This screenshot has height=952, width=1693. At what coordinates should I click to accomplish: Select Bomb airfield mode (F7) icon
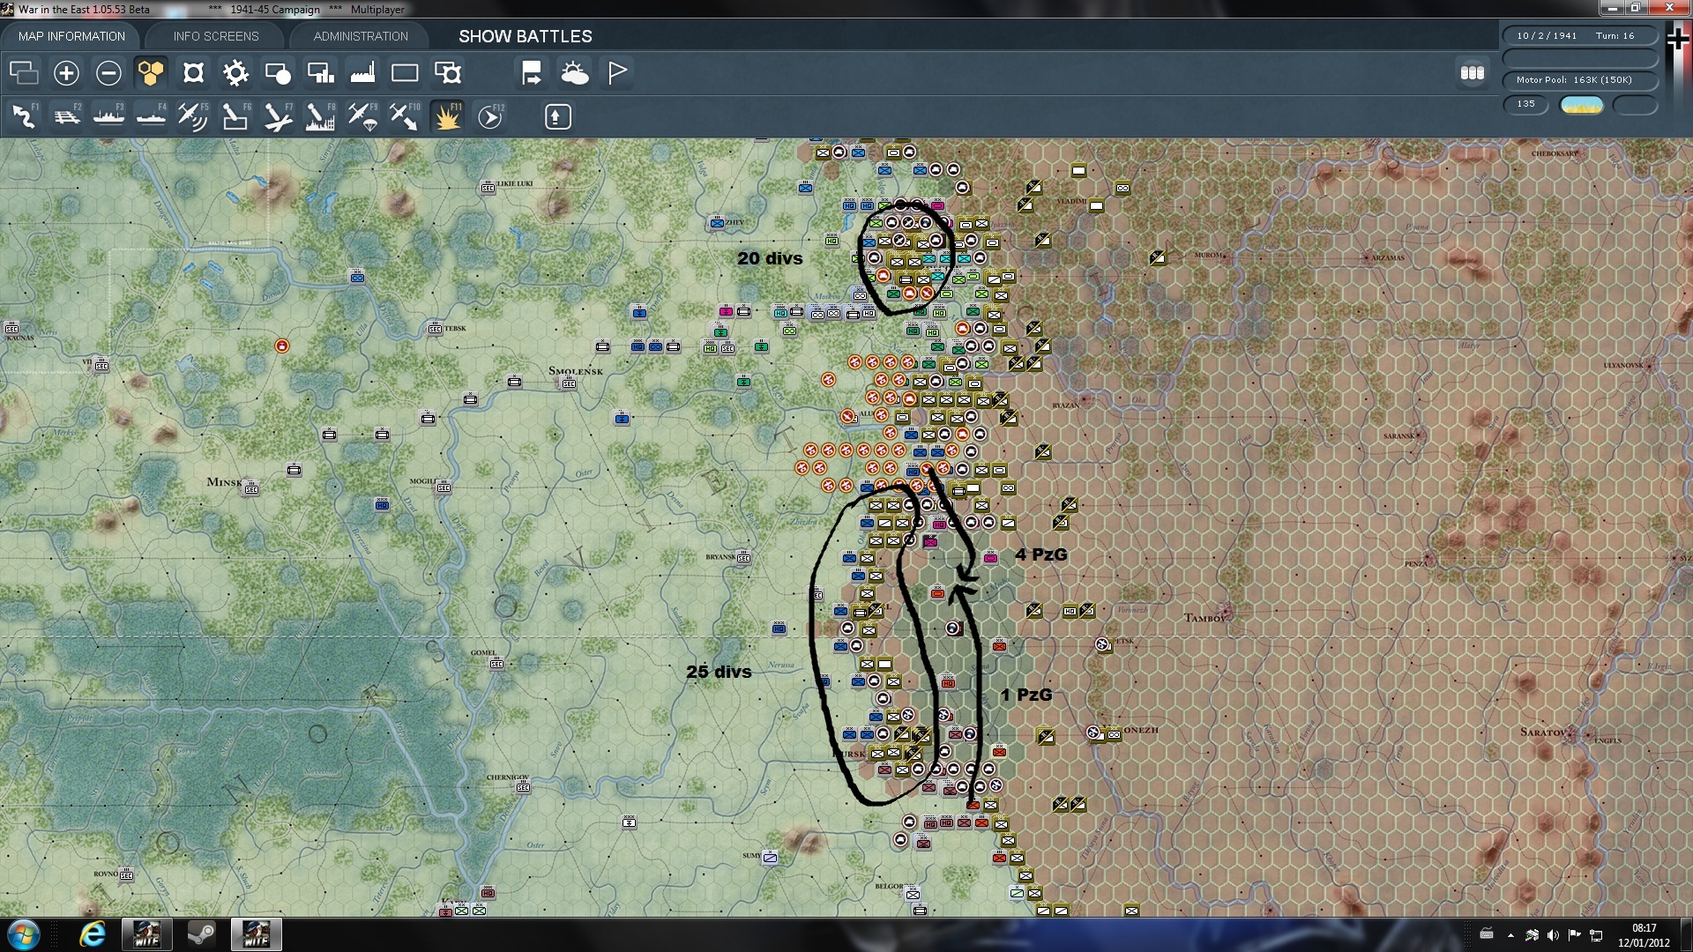click(x=278, y=116)
